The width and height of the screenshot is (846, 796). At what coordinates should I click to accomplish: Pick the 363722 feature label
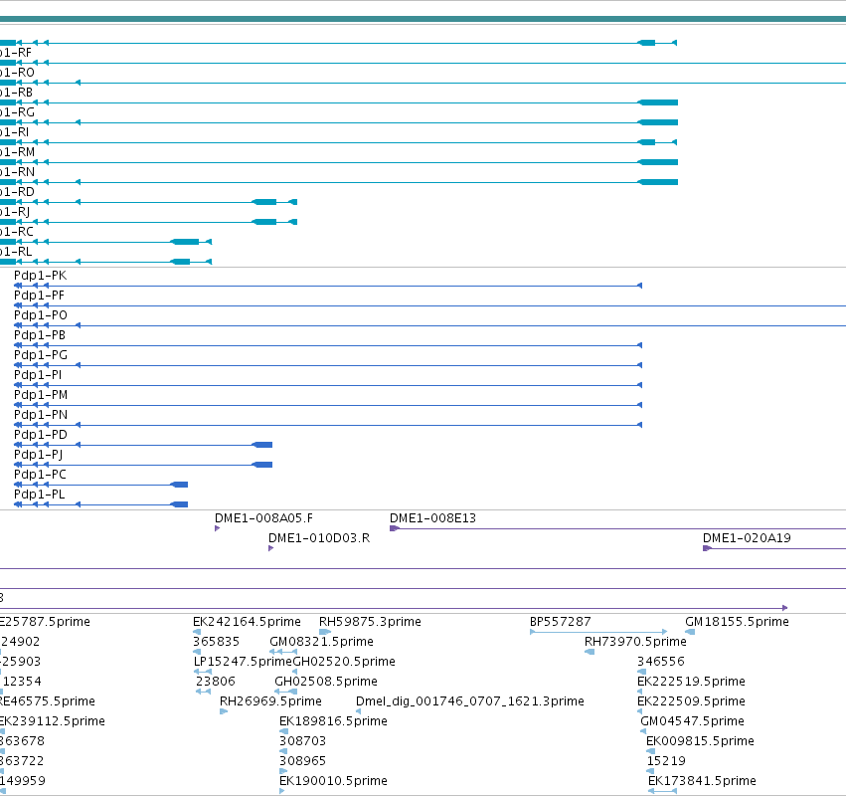22,761
